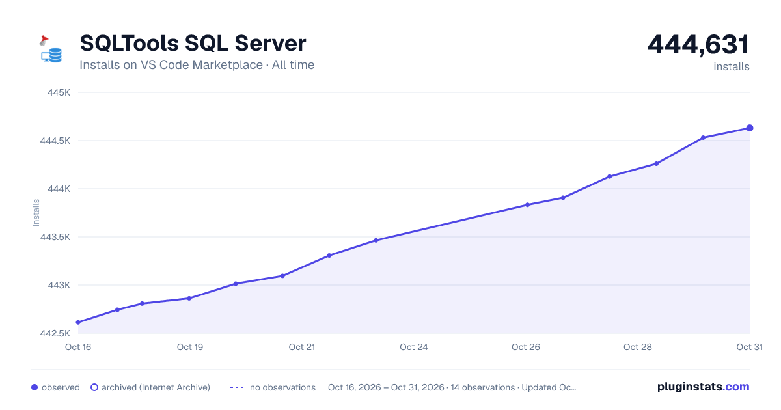Click the Oct 24 x-axis label
Viewport: 781px width, 410px height.
[x=414, y=347]
